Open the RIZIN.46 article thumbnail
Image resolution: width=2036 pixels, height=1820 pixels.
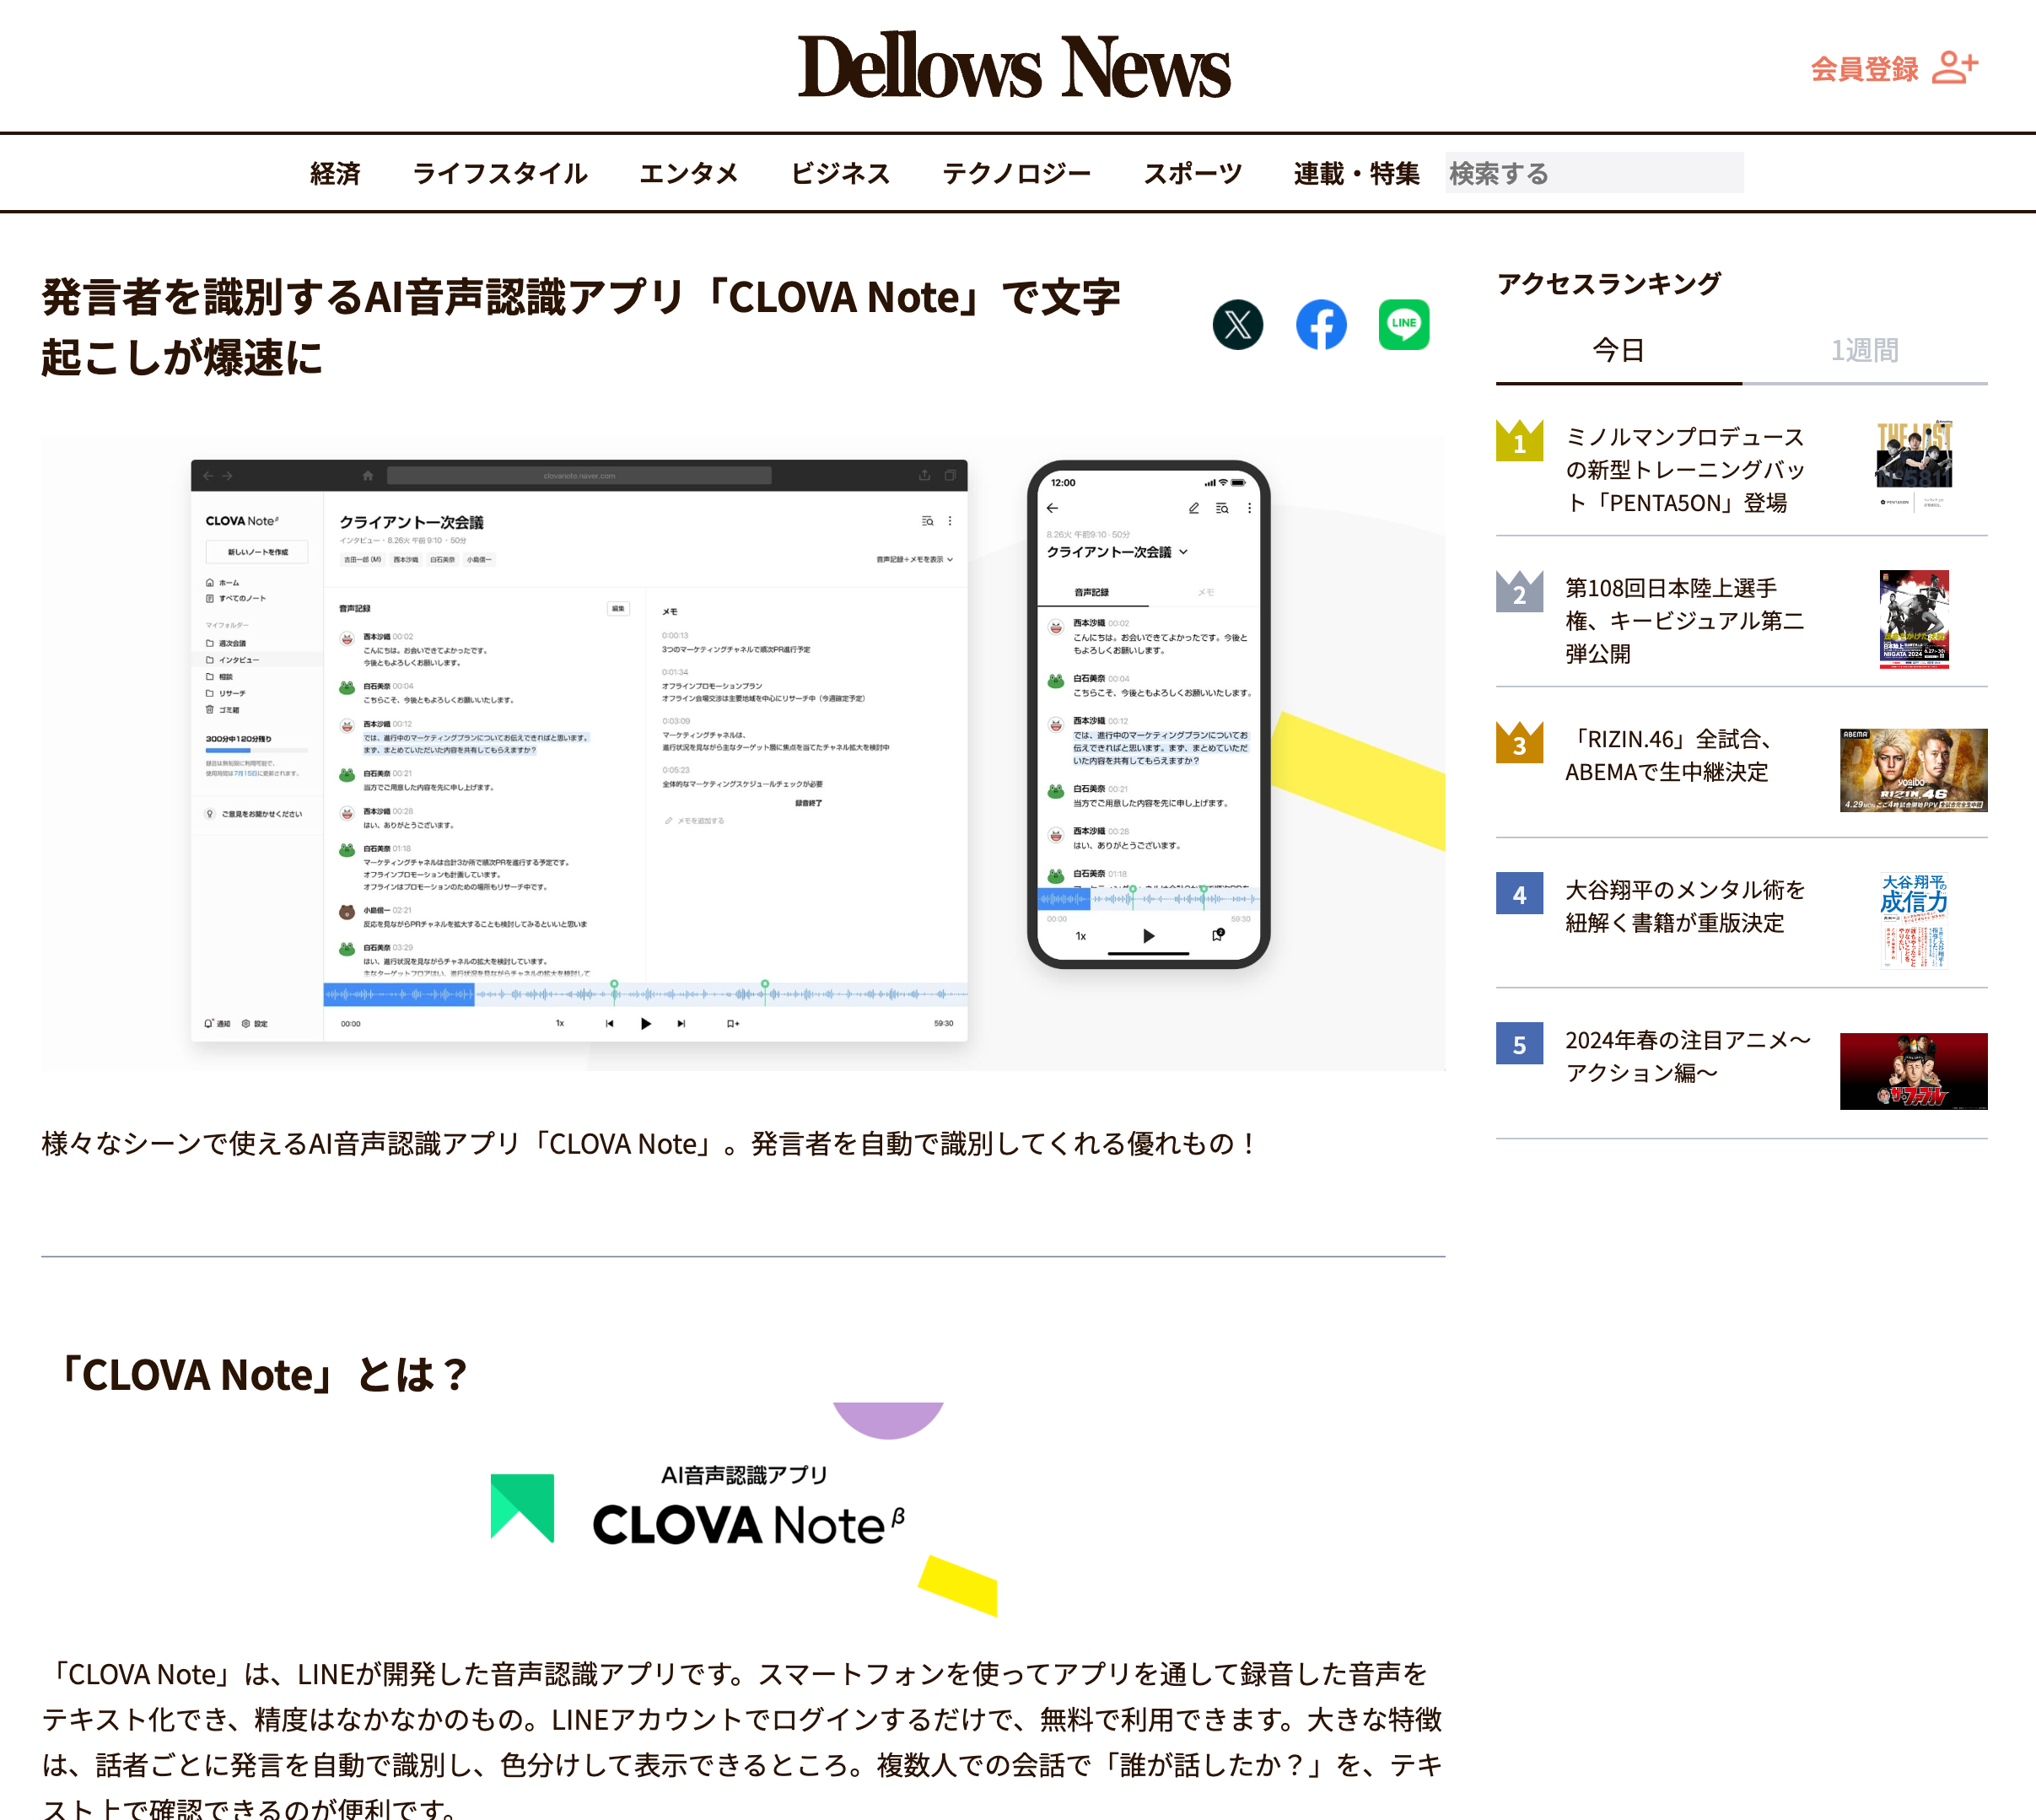[1912, 770]
